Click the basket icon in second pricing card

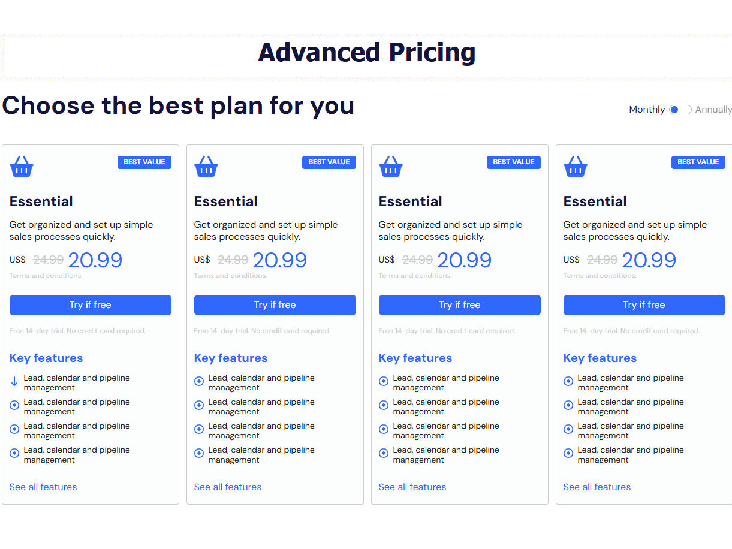coord(206,167)
